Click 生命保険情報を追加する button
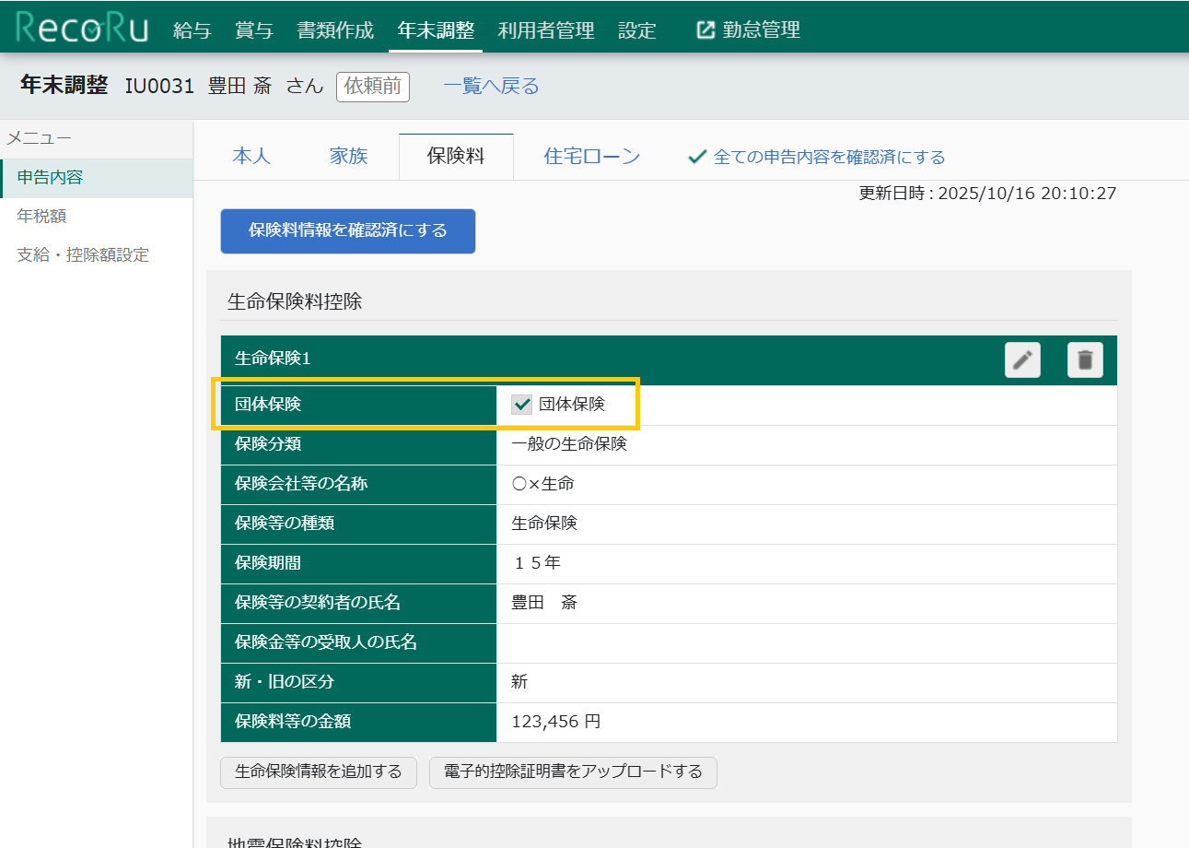1189x848 pixels. [x=319, y=771]
